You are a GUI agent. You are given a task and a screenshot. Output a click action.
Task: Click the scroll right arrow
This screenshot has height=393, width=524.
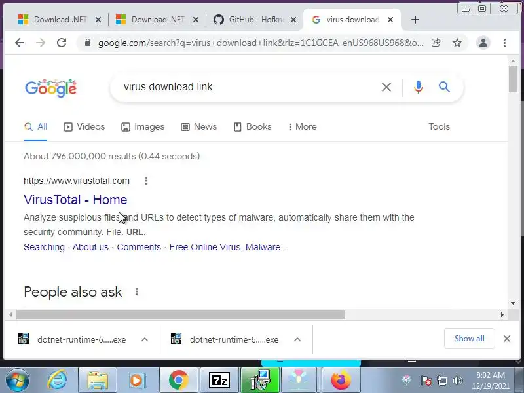pos(502,314)
